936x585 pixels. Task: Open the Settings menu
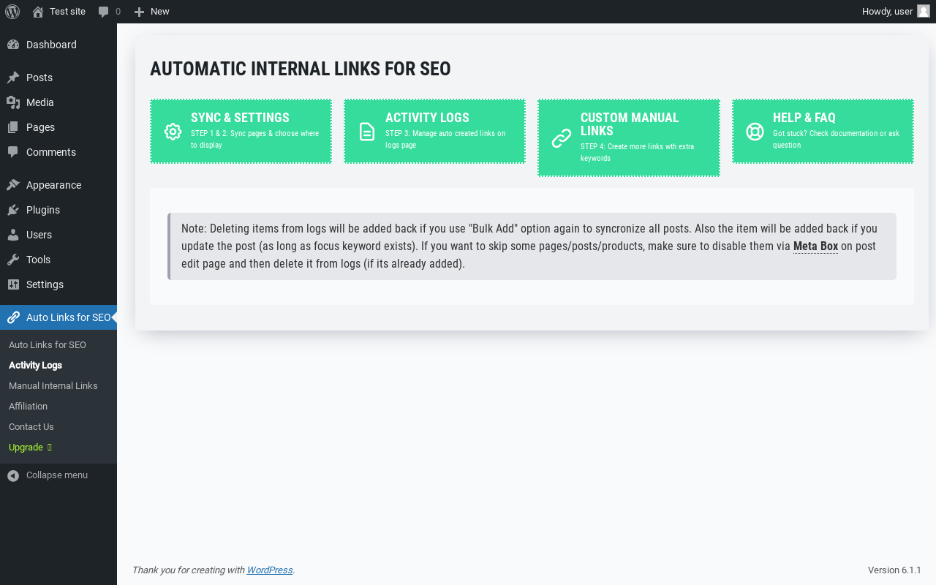58,284
